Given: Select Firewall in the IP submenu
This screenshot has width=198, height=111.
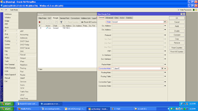Looking at the screenshot, I should pyautogui.click(x=28, y=55).
